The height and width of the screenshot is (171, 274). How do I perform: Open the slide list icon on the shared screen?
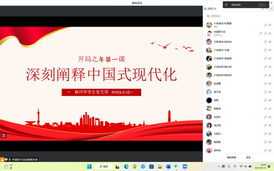pos(3,135)
